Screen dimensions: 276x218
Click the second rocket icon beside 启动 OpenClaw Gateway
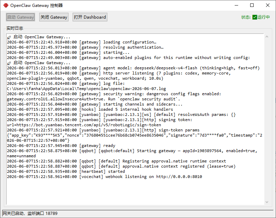pos(9,63)
